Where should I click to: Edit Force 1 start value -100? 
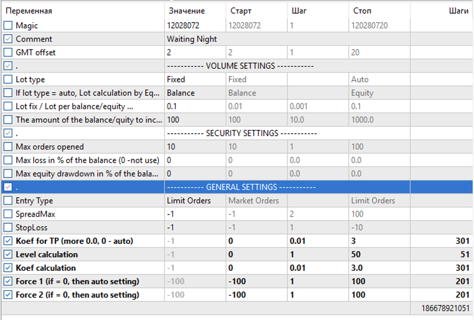click(x=257, y=281)
